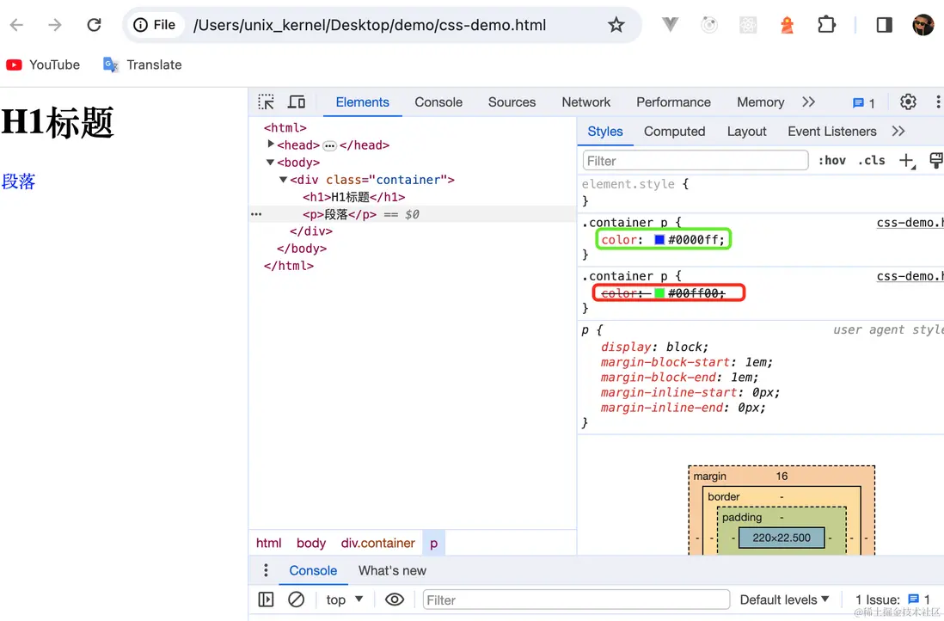Reload the page

[x=95, y=25]
